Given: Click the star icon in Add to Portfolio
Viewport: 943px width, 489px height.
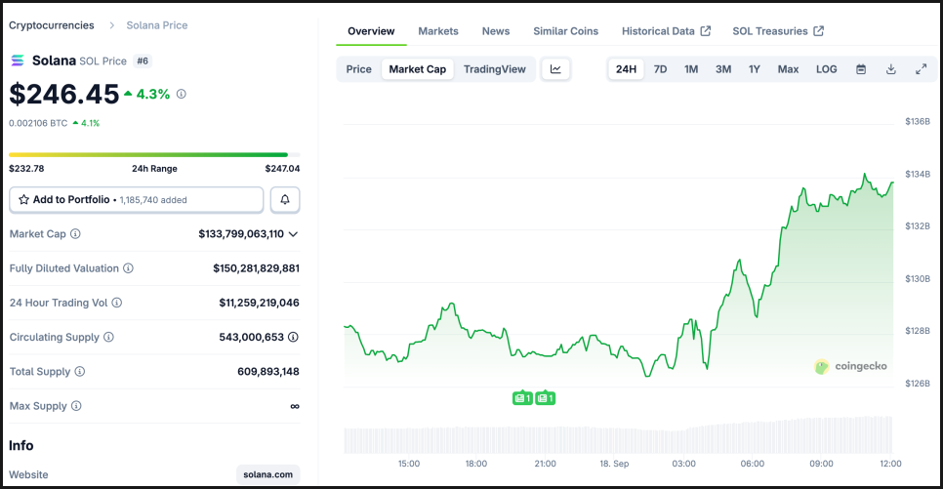Looking at the screenshot, I should click(23, 200).
